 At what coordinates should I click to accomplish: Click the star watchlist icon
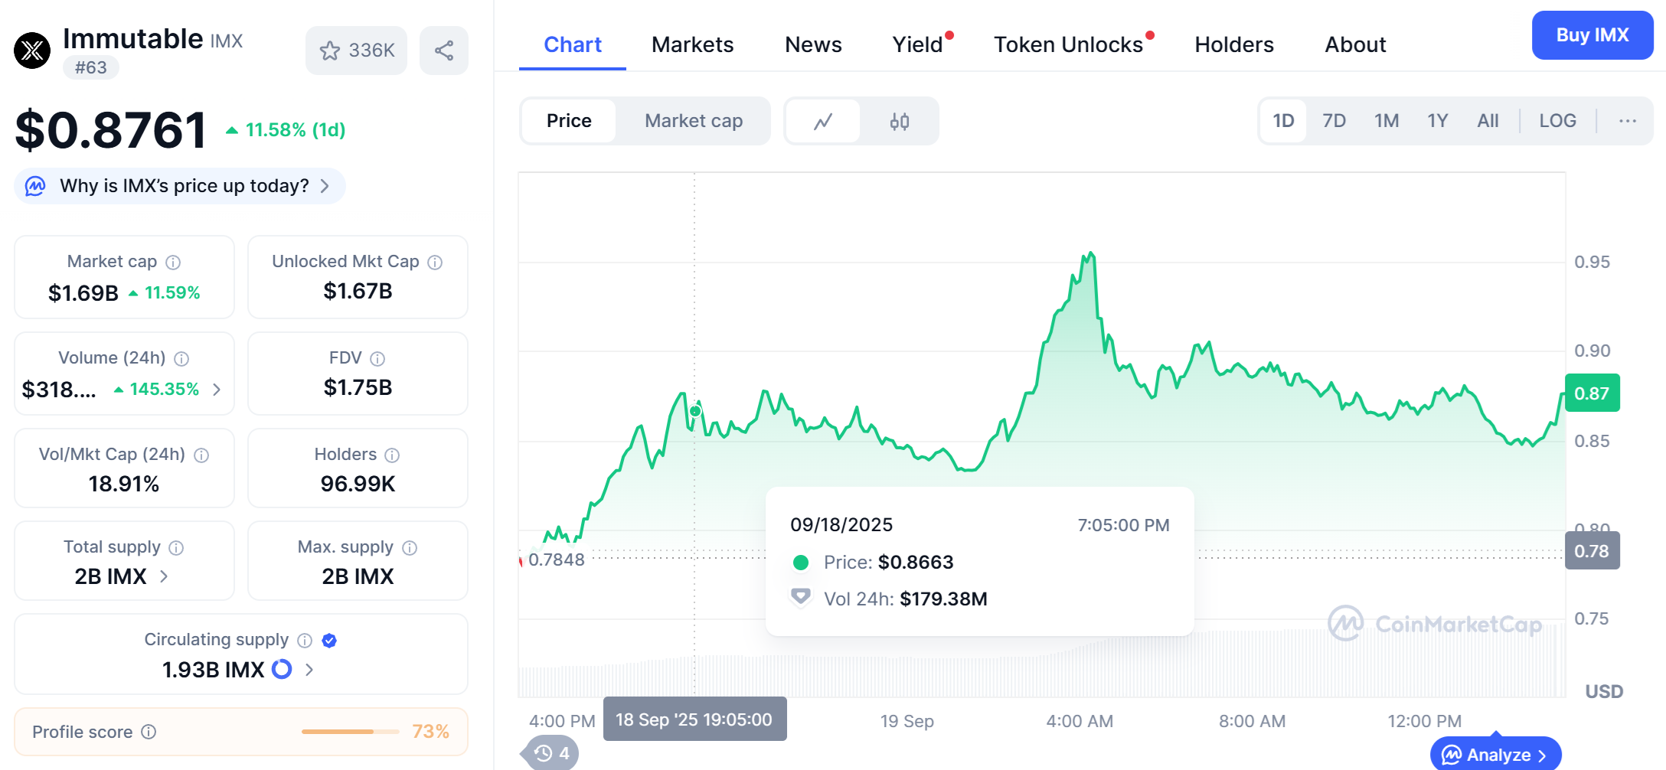330,51
